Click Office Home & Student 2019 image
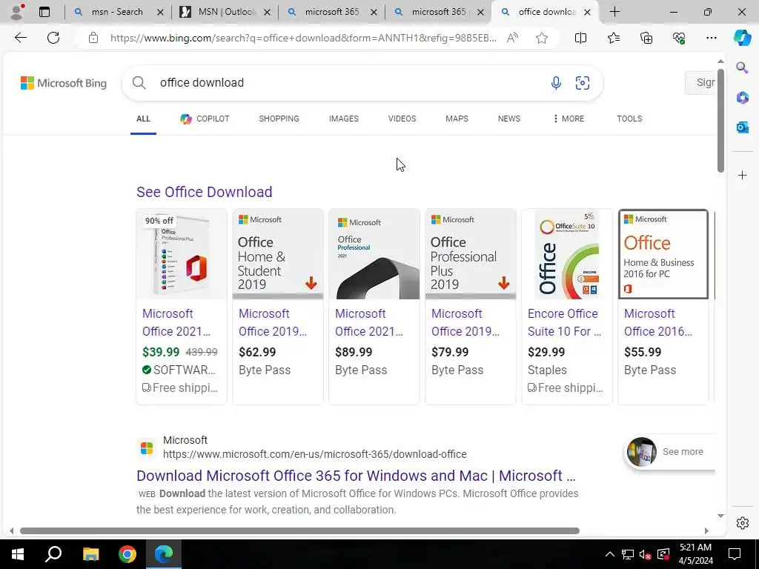The image size is (759, 569). pos(278,254)
